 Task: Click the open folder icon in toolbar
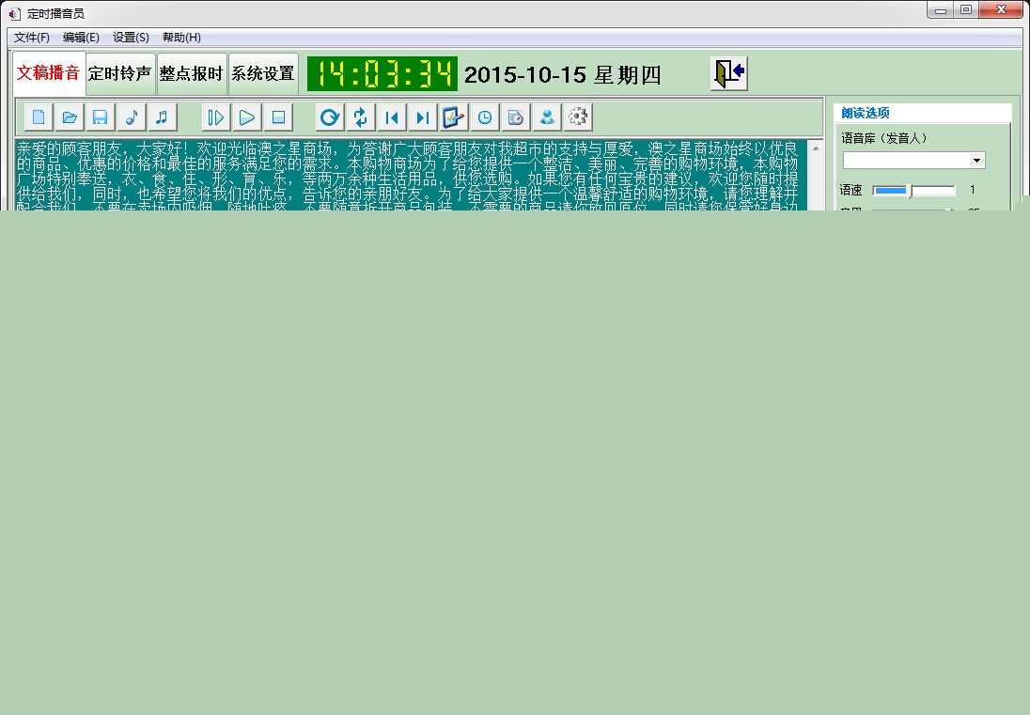coord(69,117)
